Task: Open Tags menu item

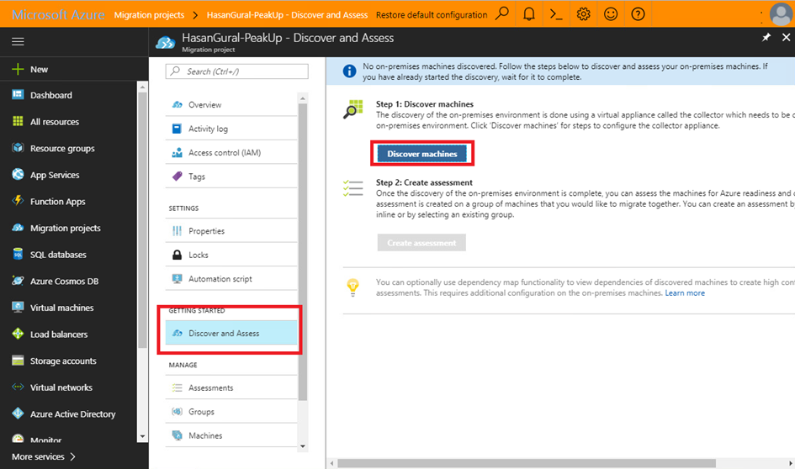Action: pos(231,177)
